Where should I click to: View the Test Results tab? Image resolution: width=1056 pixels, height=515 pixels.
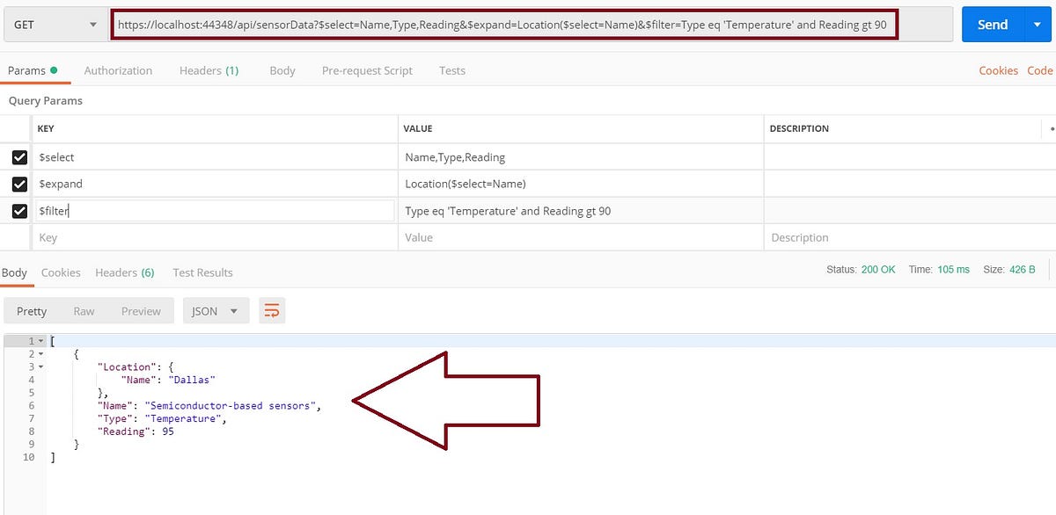(x=202, y=272)
